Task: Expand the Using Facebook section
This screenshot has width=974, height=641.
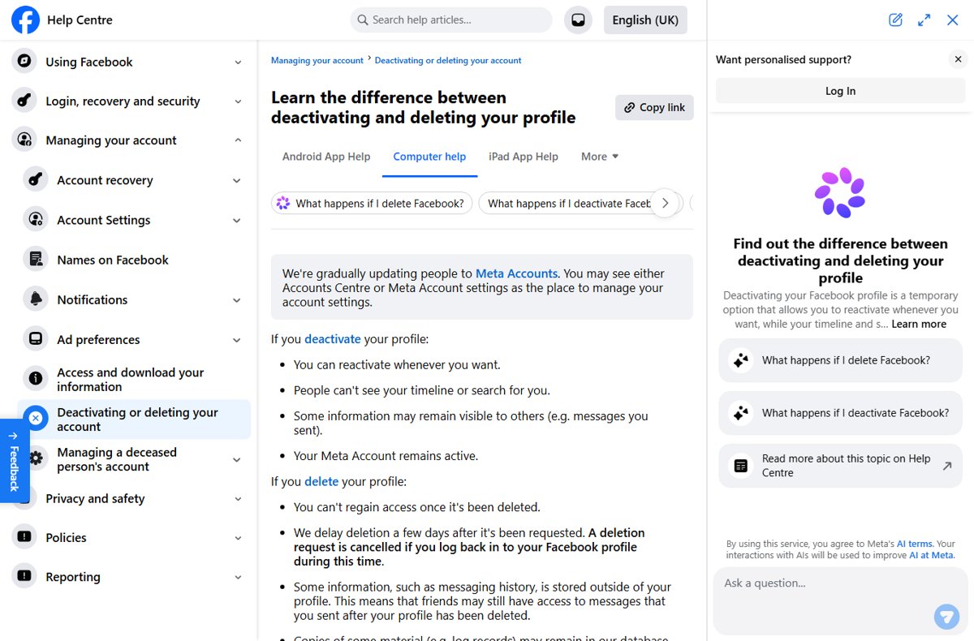Action: pyautogui.click(x=238, y=62)
